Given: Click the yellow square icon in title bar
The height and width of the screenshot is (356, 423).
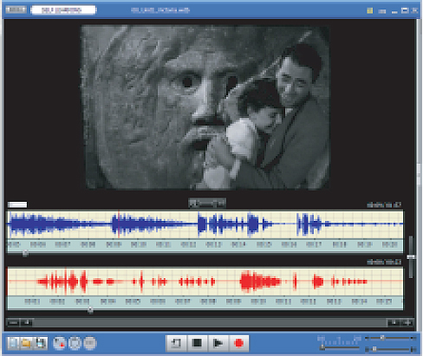Looking at the screenshot, I should pyautogui.click(x=369, y=11).
